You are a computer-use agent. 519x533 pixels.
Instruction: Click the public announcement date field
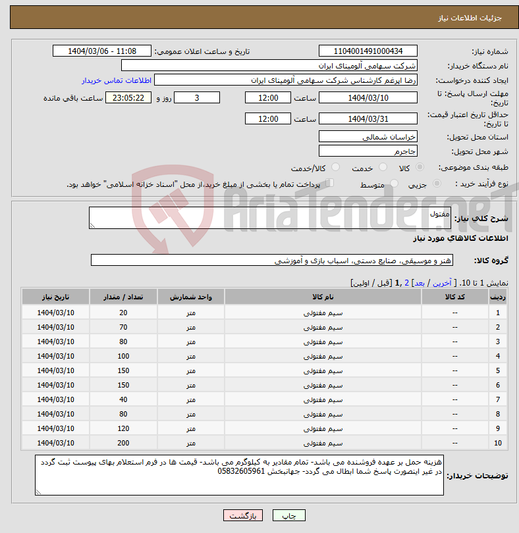(x=102, y=51)
